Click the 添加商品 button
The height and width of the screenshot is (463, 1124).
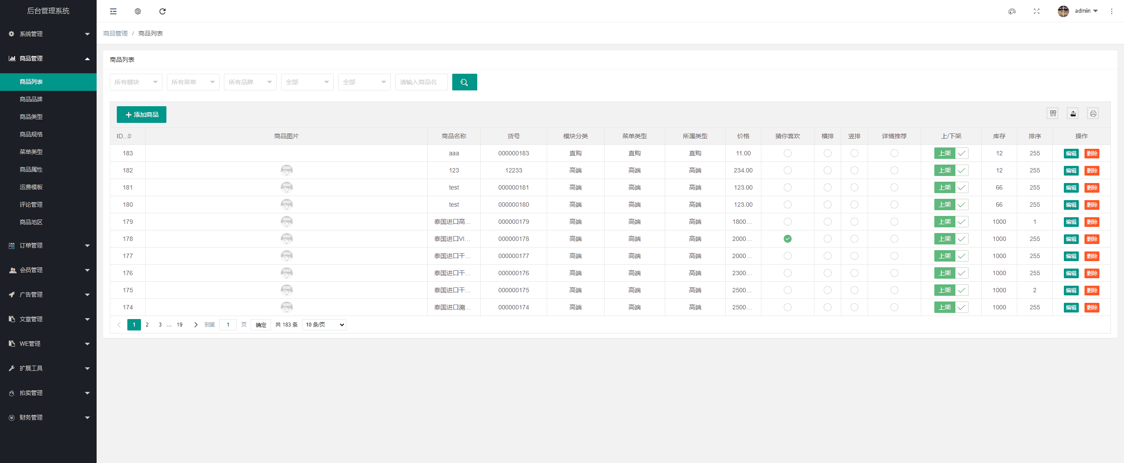point(141,115)
